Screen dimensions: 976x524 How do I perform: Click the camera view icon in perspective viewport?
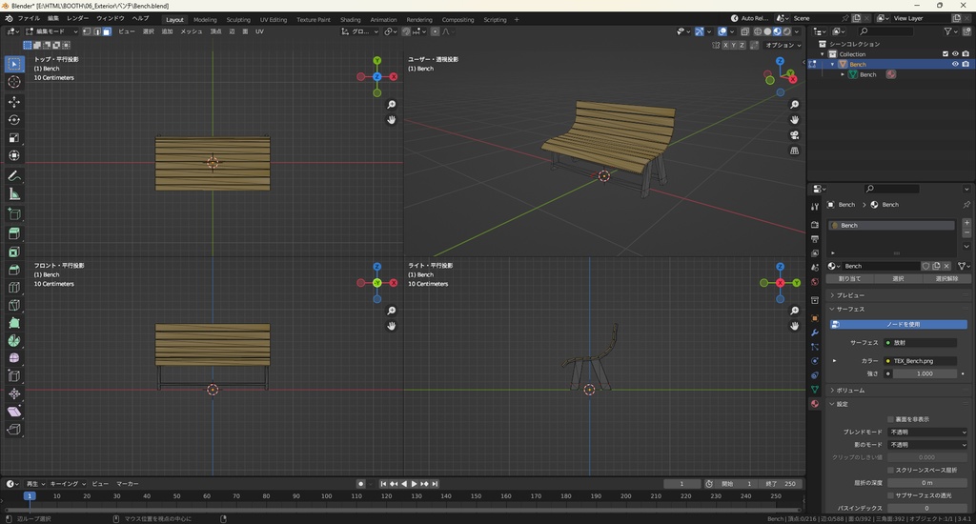[794, 135]
